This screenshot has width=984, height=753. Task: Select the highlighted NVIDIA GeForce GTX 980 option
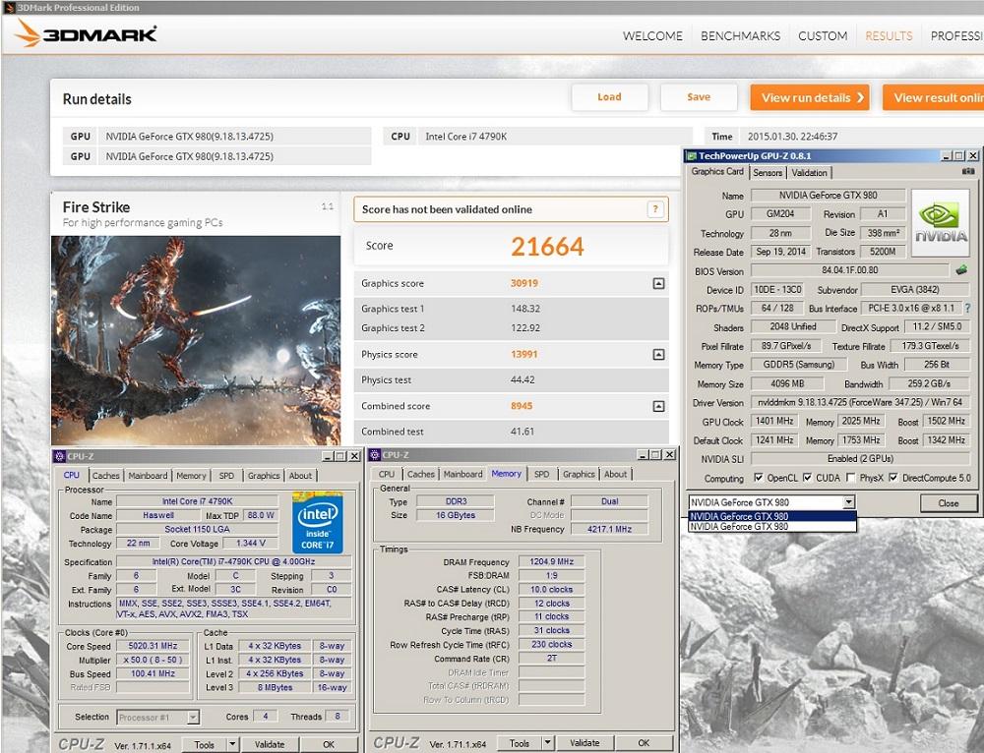(772, 517)
